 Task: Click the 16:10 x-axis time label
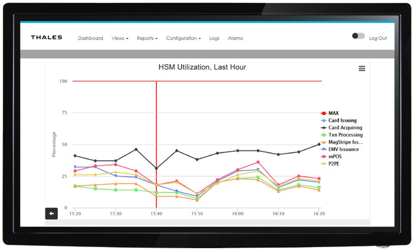[278, 214]
